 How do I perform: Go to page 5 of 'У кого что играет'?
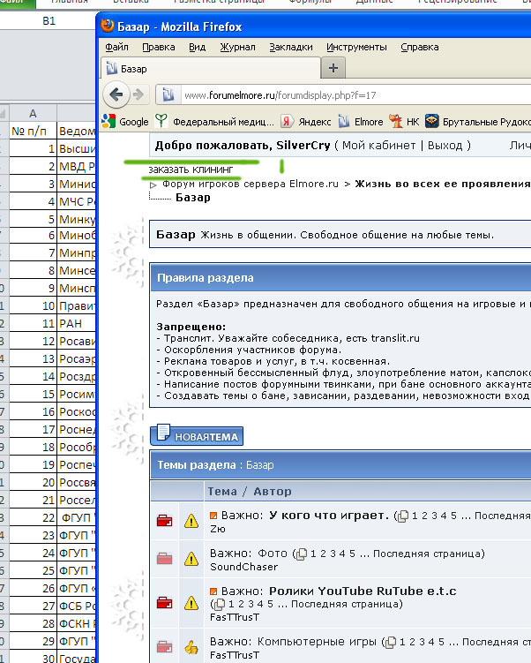click(453, 516)
